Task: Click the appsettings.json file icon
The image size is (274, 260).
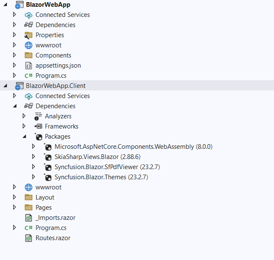Action: click(x=28, y=66)
